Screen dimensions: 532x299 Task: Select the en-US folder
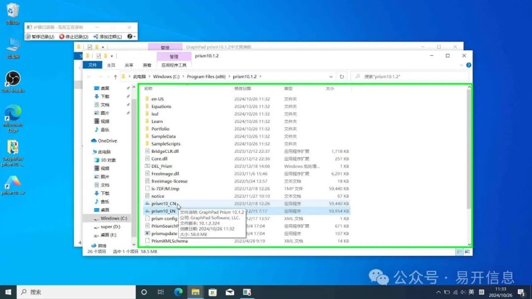[x=158, y=99]
